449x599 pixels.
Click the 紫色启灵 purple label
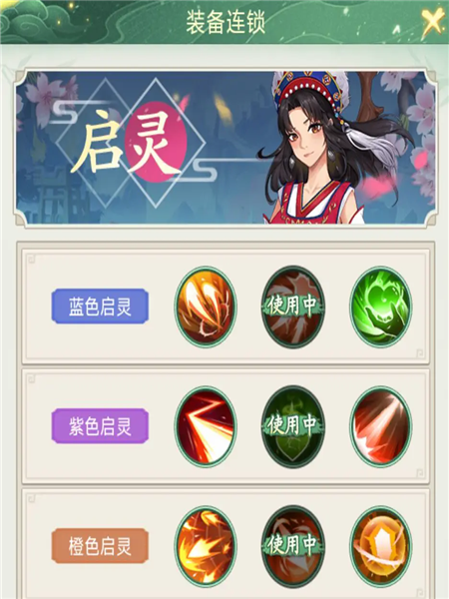(x=100, y=426)
